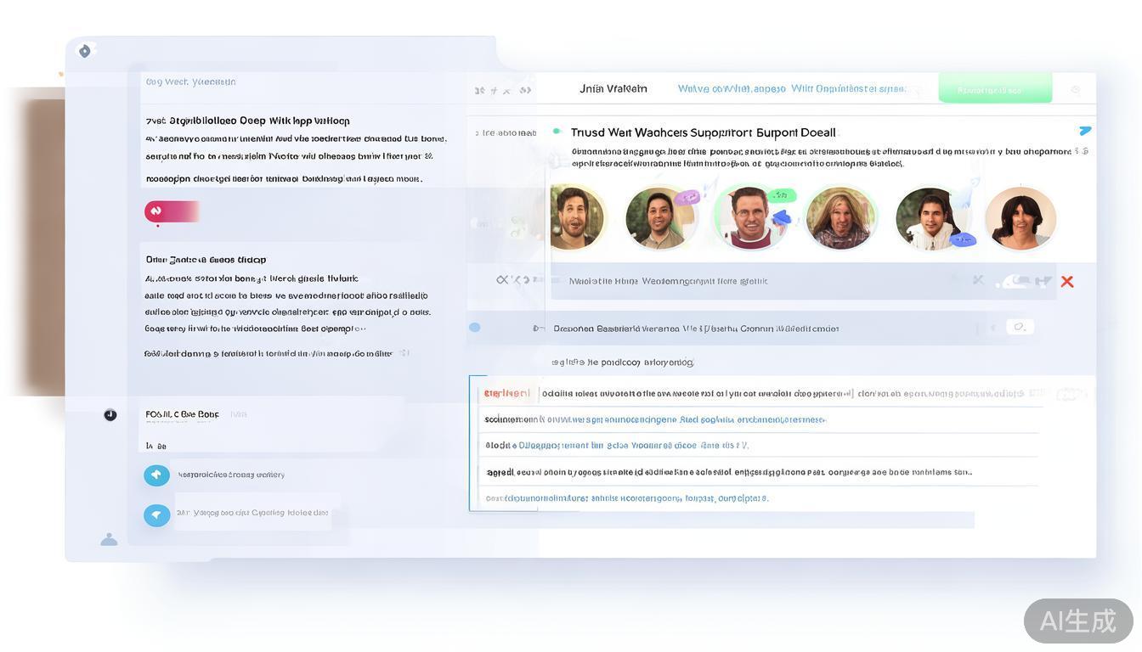This screenshot has height=652, width=1142.
Task: Click the lower blue circular navigation icon
Action: point(156,514)
